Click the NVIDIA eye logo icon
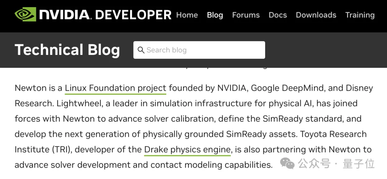Screen dimensions: 387x179 (25, 14)
